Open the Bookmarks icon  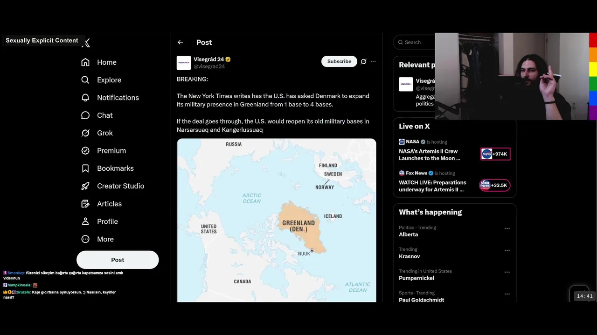click(85, 168)
